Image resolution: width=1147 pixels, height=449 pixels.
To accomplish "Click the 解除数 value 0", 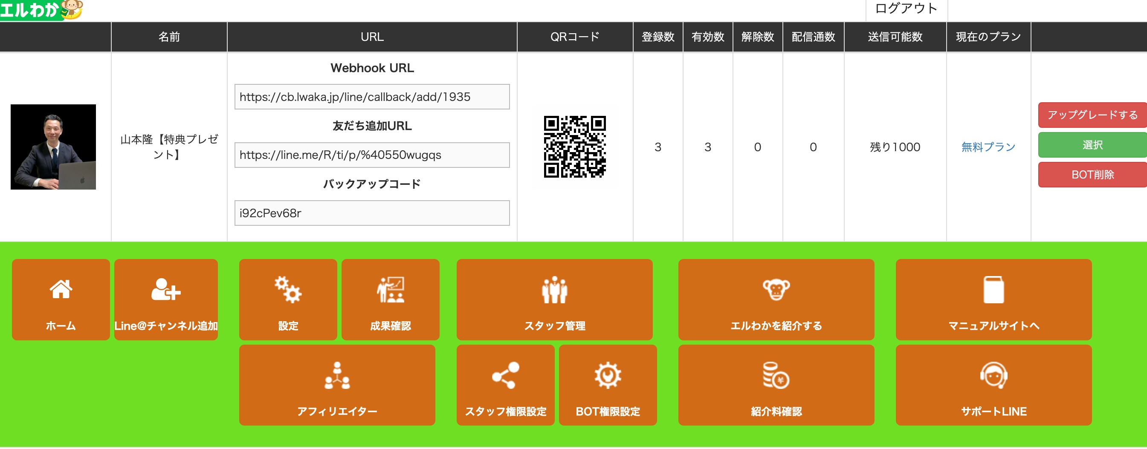I will [x=757, y=147].
